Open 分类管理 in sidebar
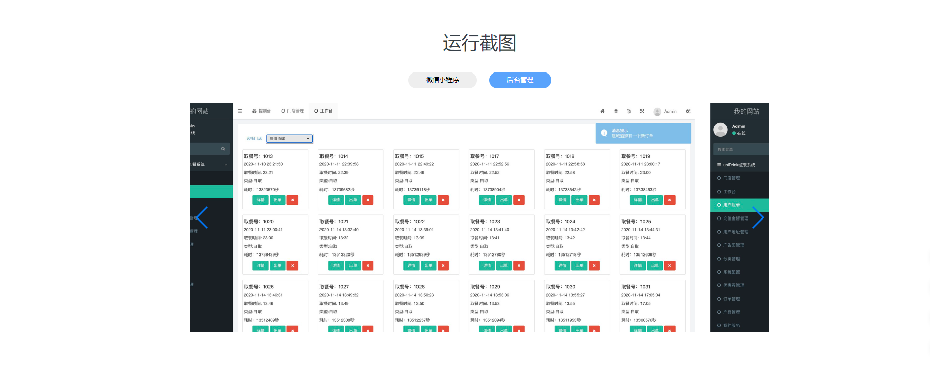 click(740, 259)
